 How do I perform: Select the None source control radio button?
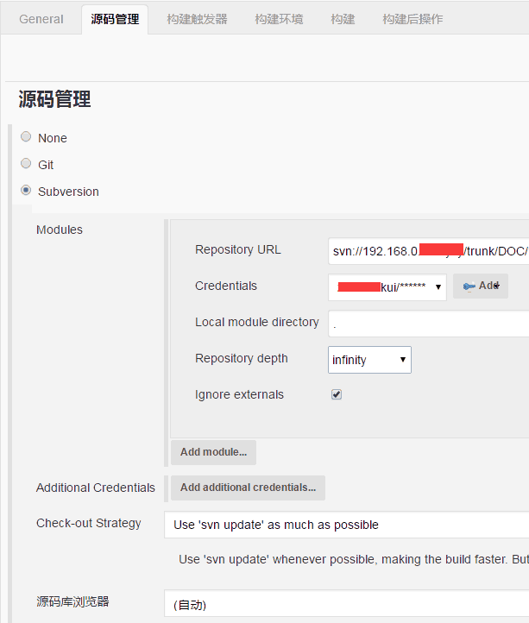point(26,136)
